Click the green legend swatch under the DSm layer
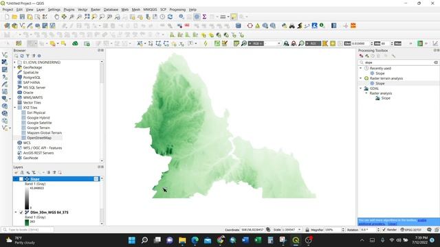The height and width of the screenshot is (247, 440). pos(27,222)
